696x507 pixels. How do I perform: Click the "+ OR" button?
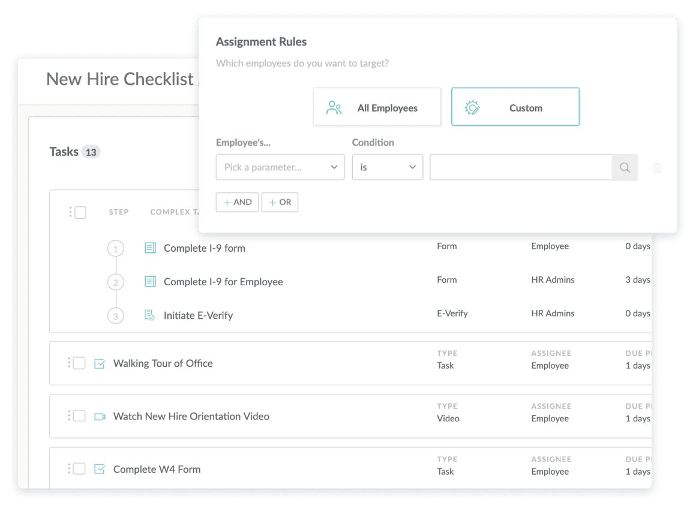click(x=280, y=202)
